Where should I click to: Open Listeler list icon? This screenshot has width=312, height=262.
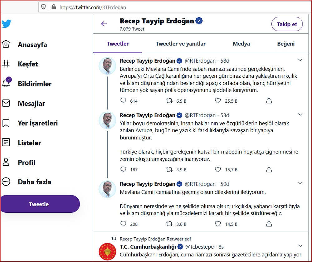click(x=6, y=143)
